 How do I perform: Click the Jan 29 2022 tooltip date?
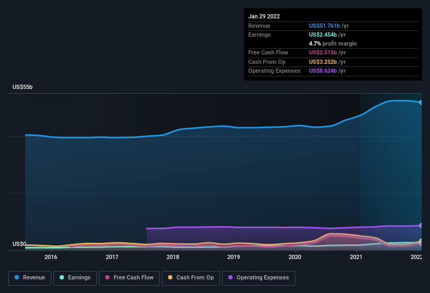point(264,16)
